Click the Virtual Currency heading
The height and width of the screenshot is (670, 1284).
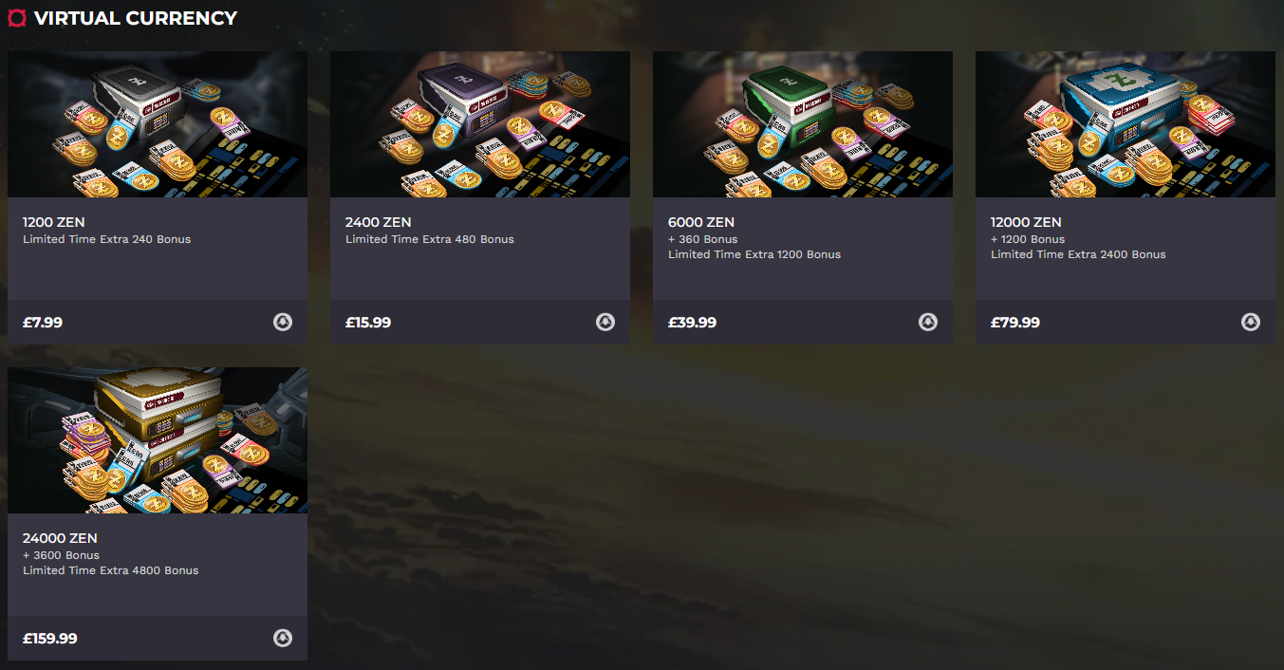pos(136,18)
